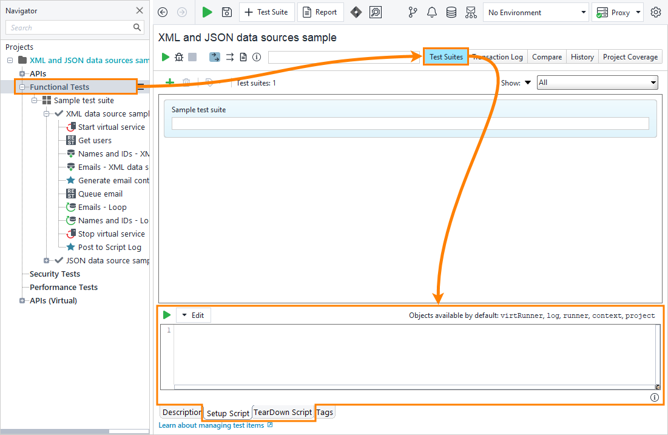This screenshot has width=668, height=435.
Task: Open the settings gear
Action: (656, 12)
